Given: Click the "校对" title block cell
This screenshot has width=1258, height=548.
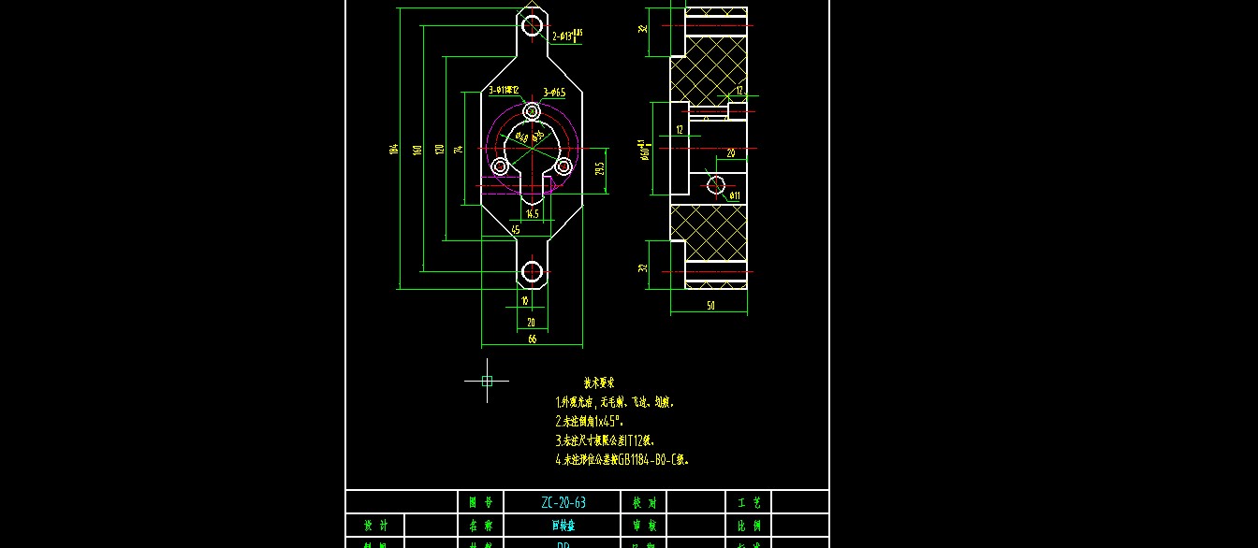Looking at the screenshot, I should click(644, 503).
